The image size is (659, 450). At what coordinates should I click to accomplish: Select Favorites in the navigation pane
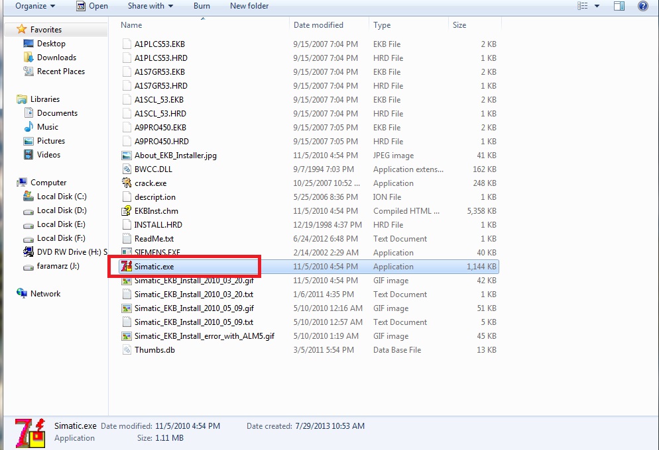click(x=46, y=29)
